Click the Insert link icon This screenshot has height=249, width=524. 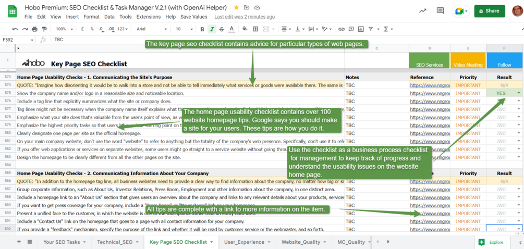tap(341, 29)
